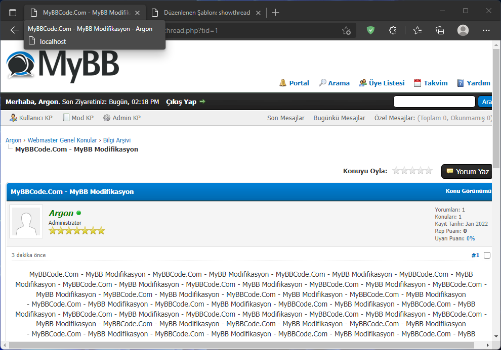
Task: Focus the forum search input field
Action: tap(434, 102)
